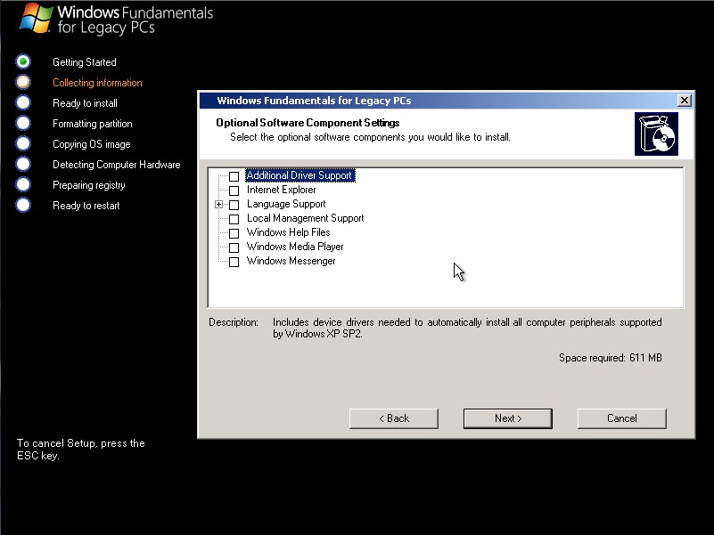Click the Detecting Computer Hardware step circle
This screenshot has height=535, width=714.
click(22, 165)
